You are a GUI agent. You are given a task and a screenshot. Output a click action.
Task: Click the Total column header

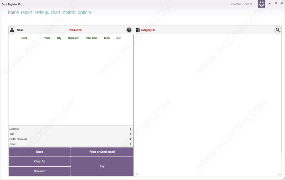[x=106, y=38]
